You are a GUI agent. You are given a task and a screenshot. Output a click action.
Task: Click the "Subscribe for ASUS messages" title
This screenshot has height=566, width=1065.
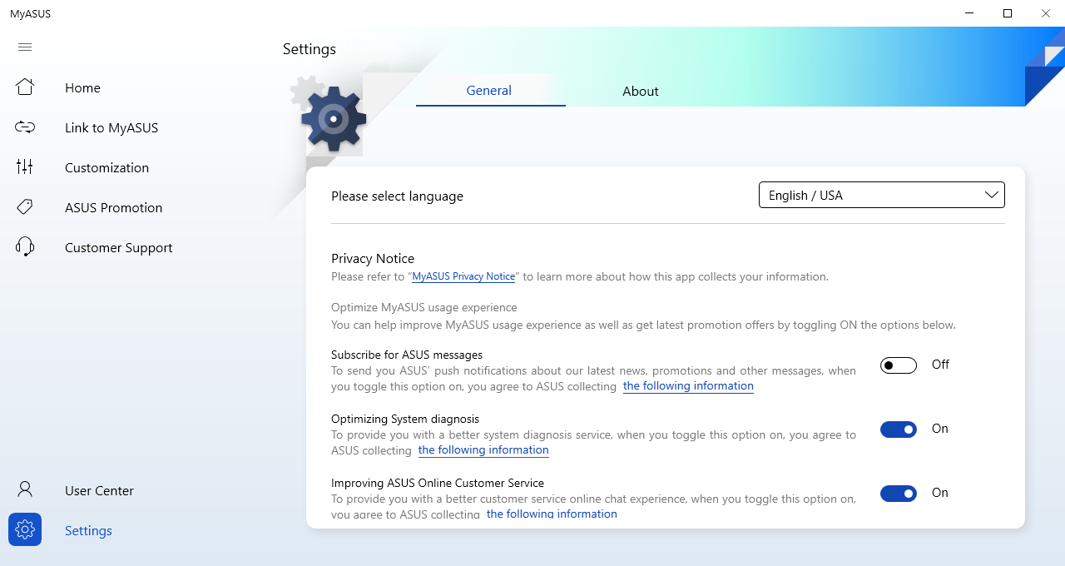coord(407,355)
